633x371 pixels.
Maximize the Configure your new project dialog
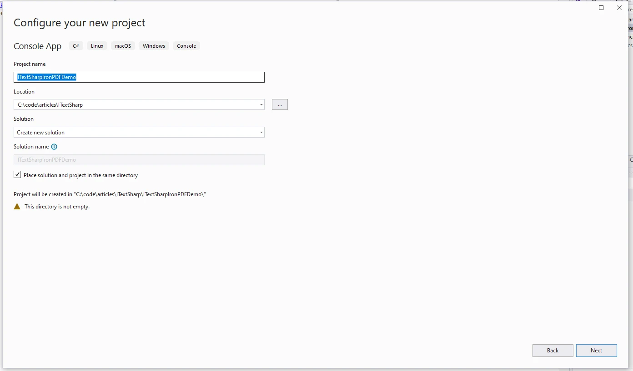tap(601, 8)
